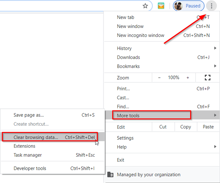Open the mail extension icon in toolbar

(161, 6)
